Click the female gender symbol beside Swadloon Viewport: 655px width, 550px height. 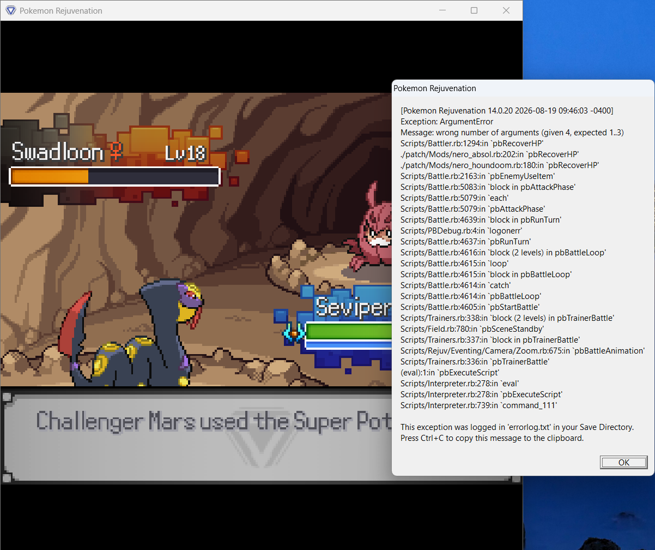click(x=116, y=151)
